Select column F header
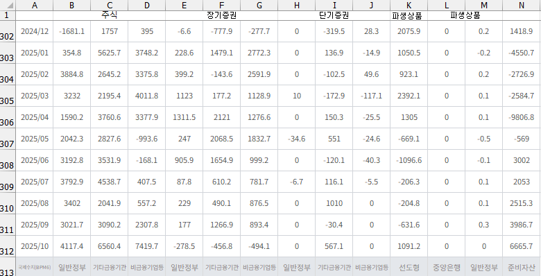This screenshot has width=541, height=276. 221,5
